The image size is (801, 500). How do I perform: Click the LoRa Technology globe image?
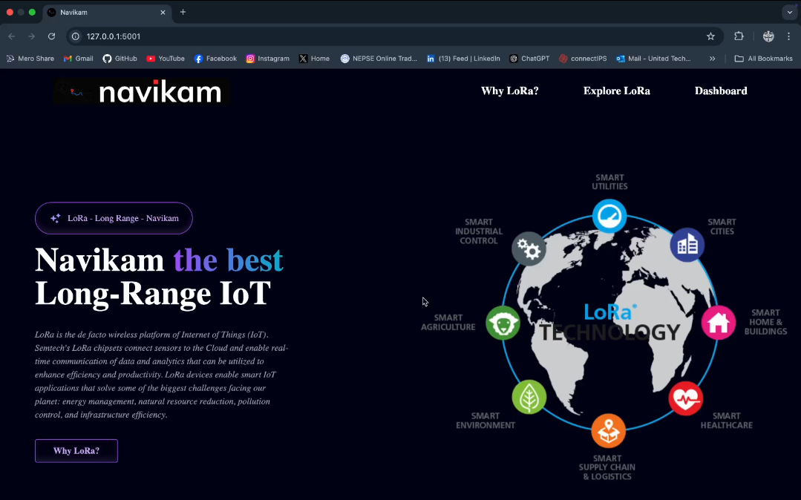(x=604, y=327)
